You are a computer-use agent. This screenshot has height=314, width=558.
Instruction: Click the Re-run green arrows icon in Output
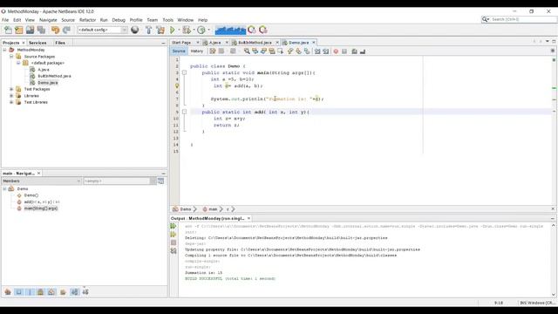click(174, 226)
